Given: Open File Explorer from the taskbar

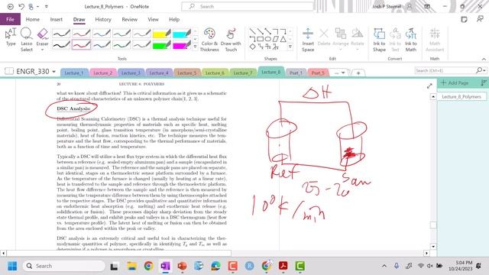Looking at the screenshot, I should (x=131, y=266).
